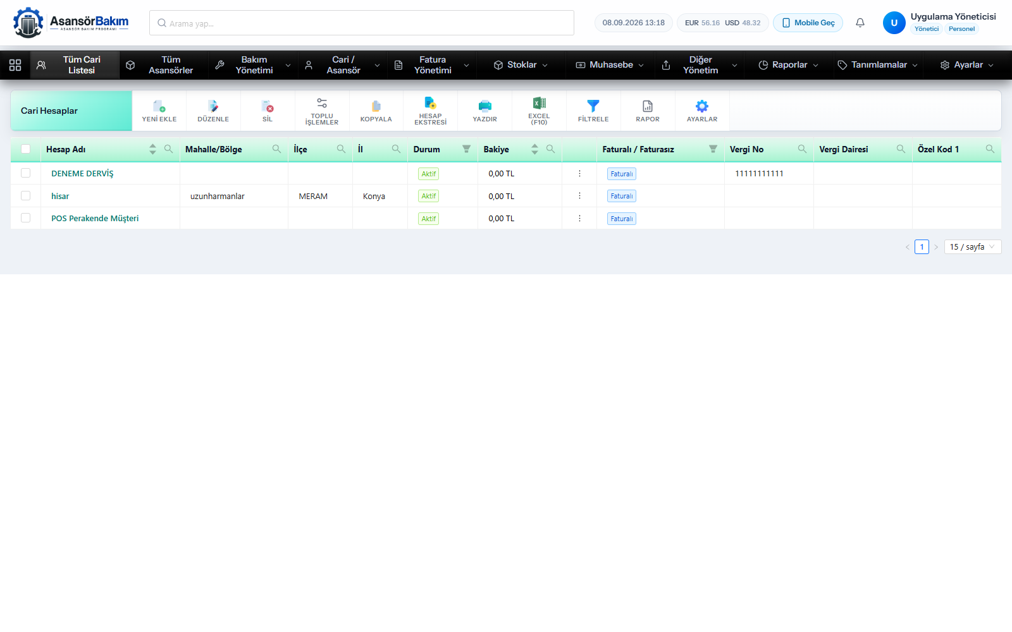Click the Mobile Geç button
Screen dimensions: 1012x632
click(x=808, y=23)
